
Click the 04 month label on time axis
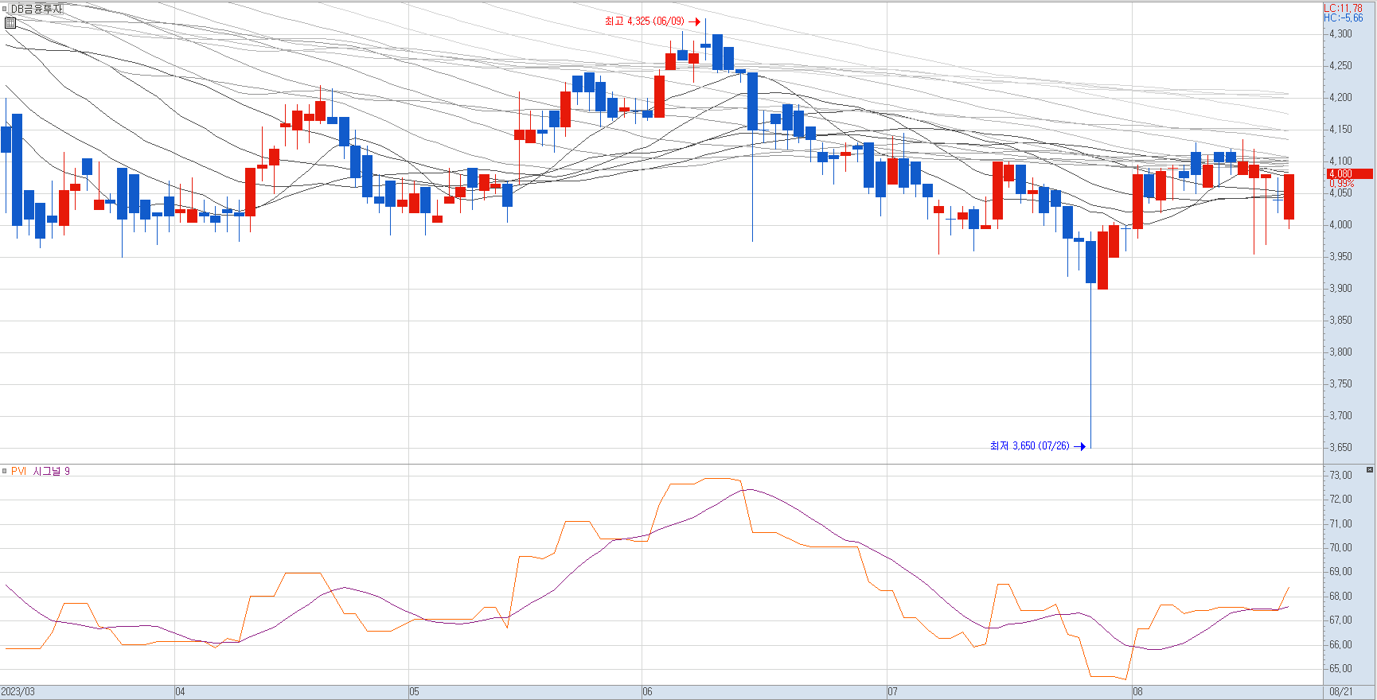(x=180, y=692)
